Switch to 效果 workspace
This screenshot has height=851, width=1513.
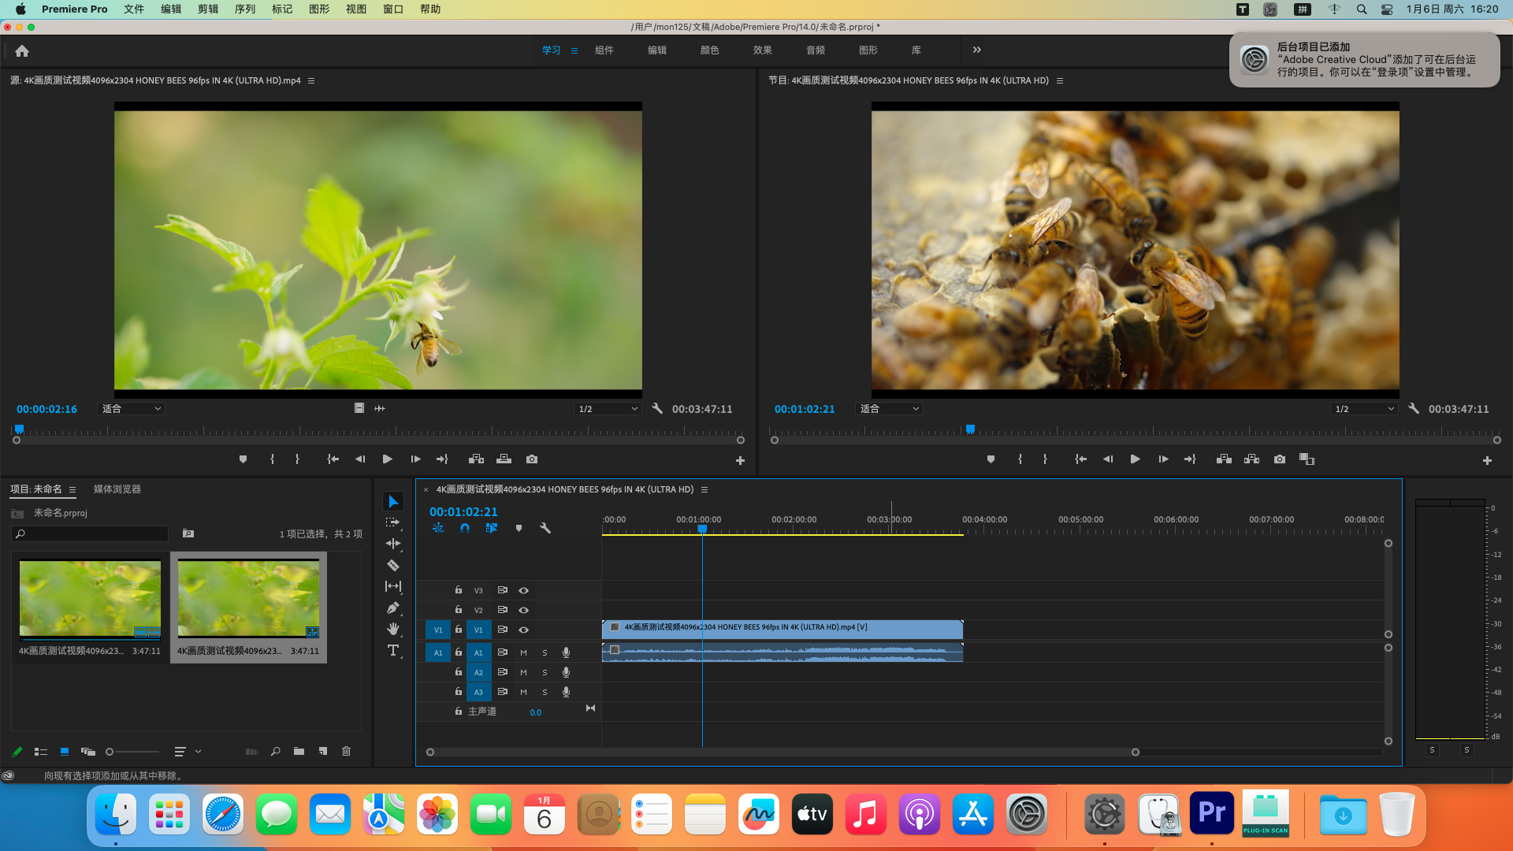tap(761, 50)
